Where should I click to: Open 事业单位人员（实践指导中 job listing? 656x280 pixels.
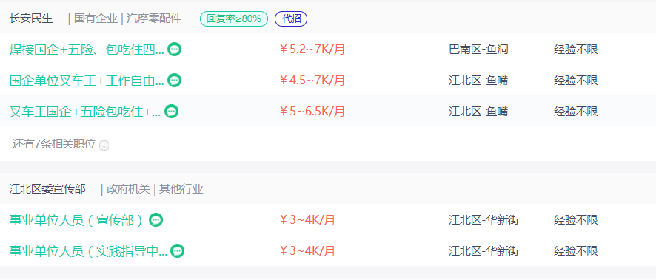click(88, 251)
